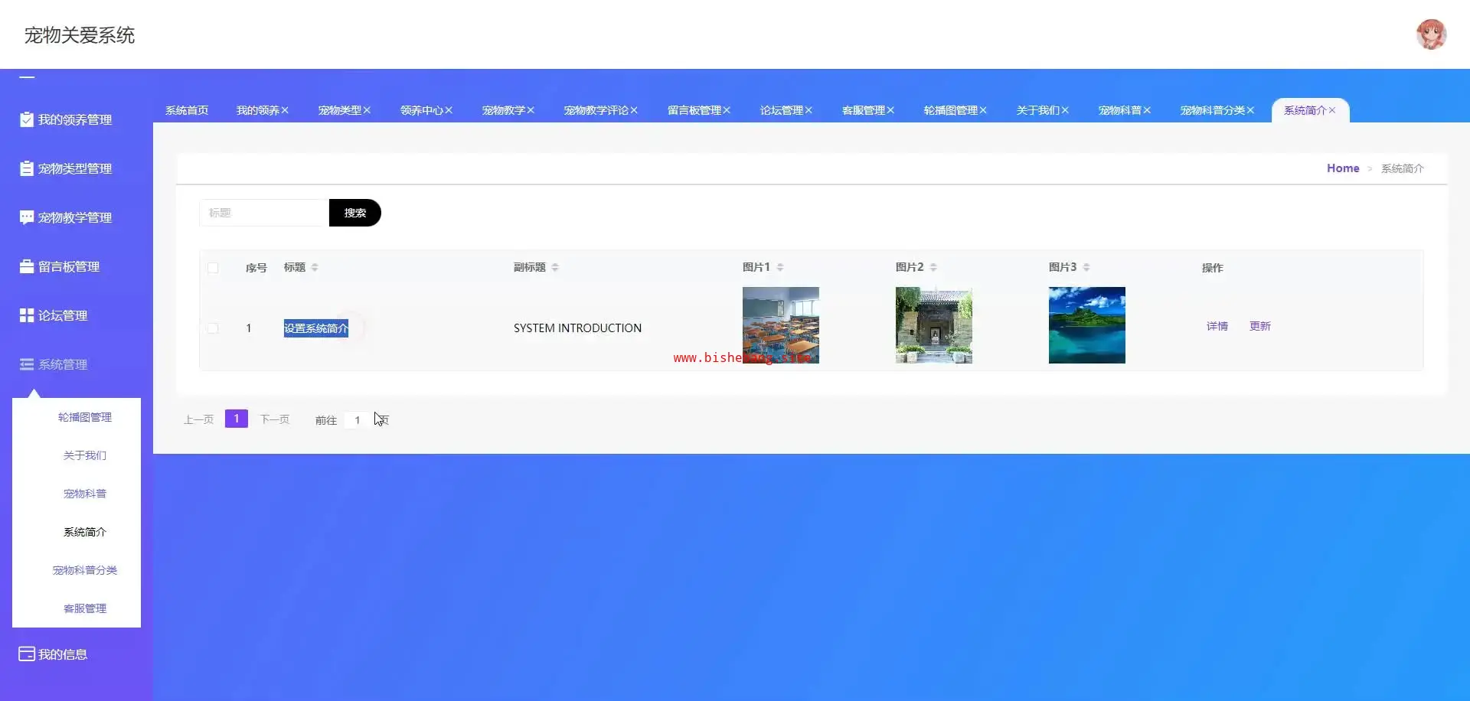The height and width of the screenshot is (701, 1470).
Task: Open the courtyard gate 图片2 thumbnail
Action: [934, 325]
